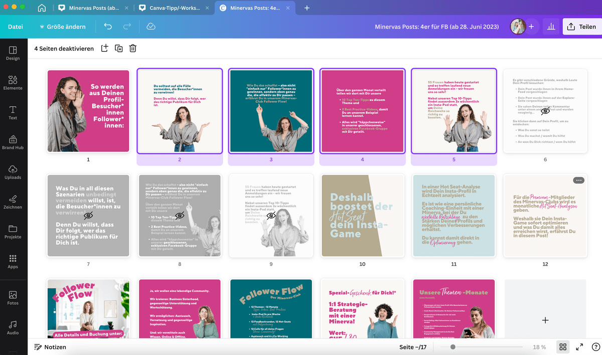Undo the last action
The height and width of the screenshot is (355, 602).
(x=108, y=27)
